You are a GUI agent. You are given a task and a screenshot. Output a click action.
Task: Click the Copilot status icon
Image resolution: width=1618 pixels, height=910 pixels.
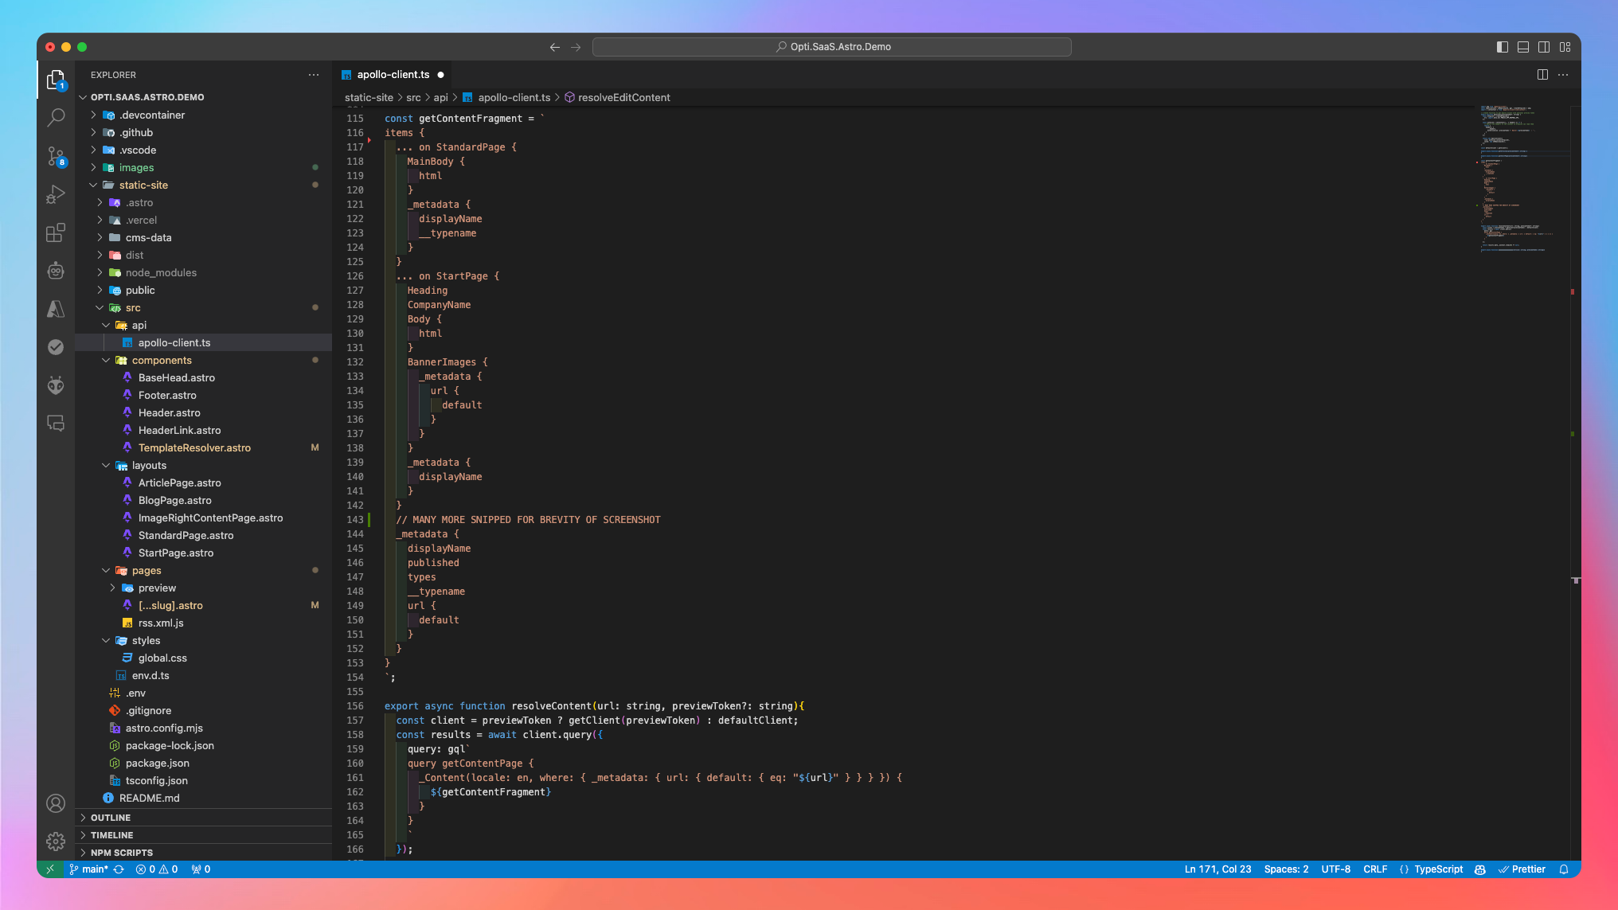tap(1480, 869)
